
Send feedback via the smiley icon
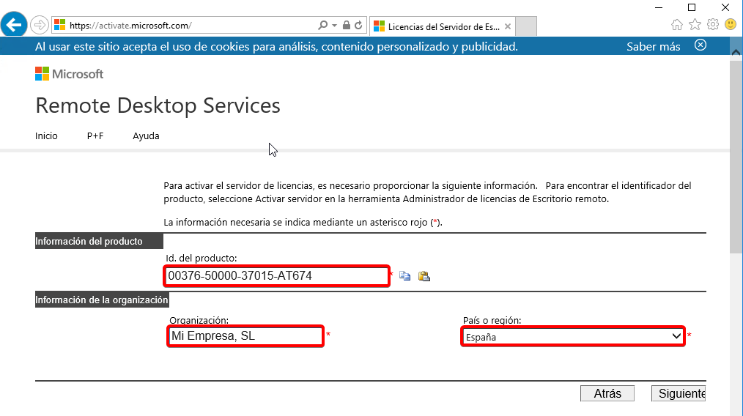pyautogui.click(x=731, y=24)
